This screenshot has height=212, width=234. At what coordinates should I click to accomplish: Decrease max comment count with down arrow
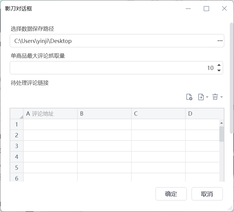point(219,70)
